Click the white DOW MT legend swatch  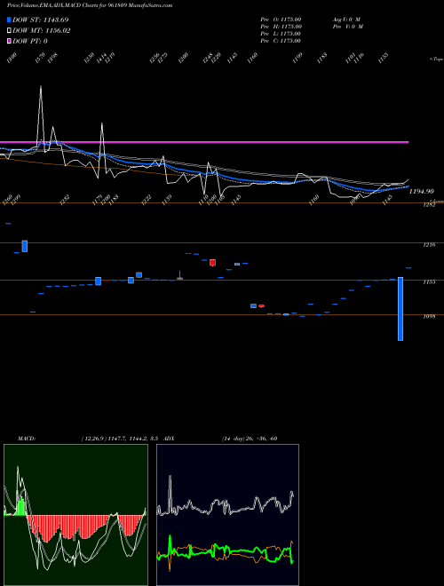coord(10,31)
